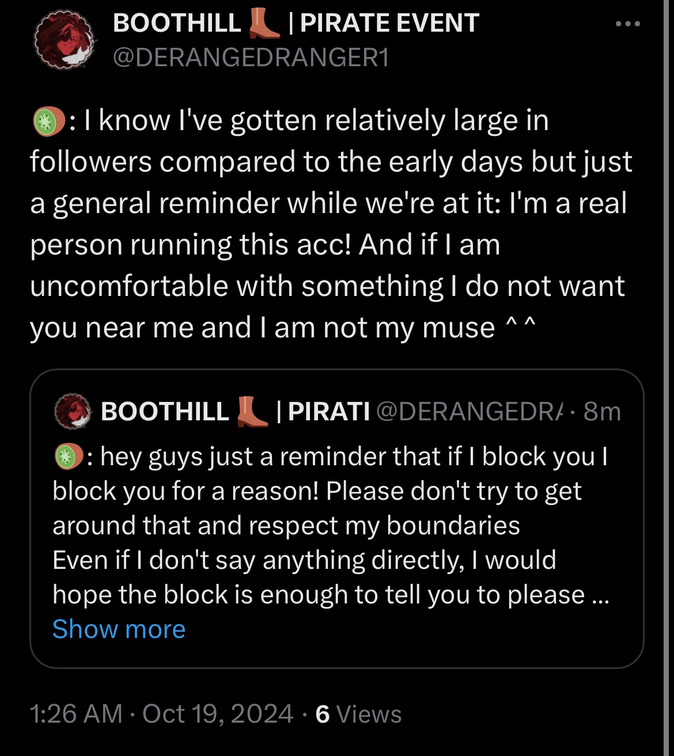The height and width of the screenshot is (756, 674).
Task: Click the main tweet text about followers
Action: [x=328, y=225]
